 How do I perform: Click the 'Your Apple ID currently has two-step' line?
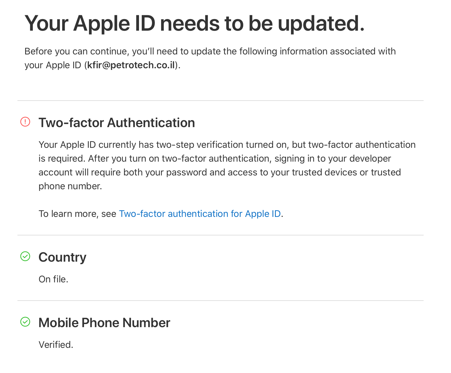tap(227, 145)
